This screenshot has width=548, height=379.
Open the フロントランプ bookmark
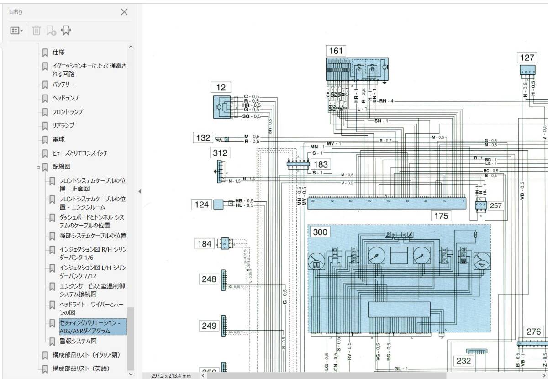pos(68,112)
